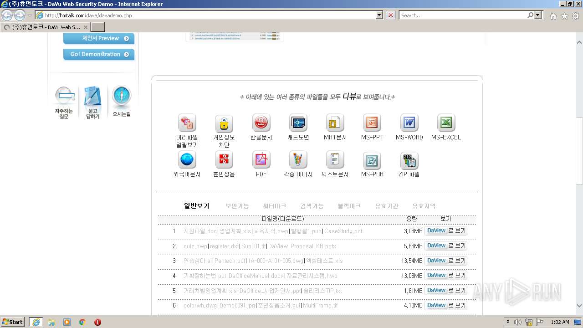This screenshot has height=328, width=583.
Task: Download CaseStudy.pdf file link
Action: point(343,231)
